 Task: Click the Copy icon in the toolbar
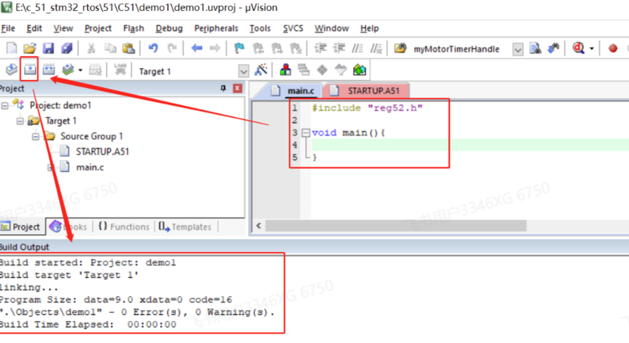click(x=110, y=48)
